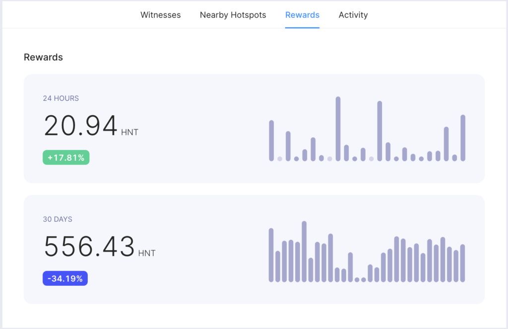
Task: Select the Rewards tab
Action: (302, 15)
